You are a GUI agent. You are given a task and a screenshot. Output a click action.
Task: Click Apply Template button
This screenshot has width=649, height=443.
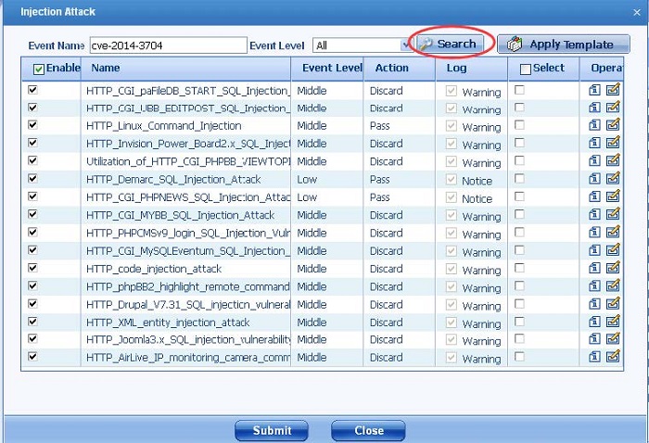tap(564, 44)
